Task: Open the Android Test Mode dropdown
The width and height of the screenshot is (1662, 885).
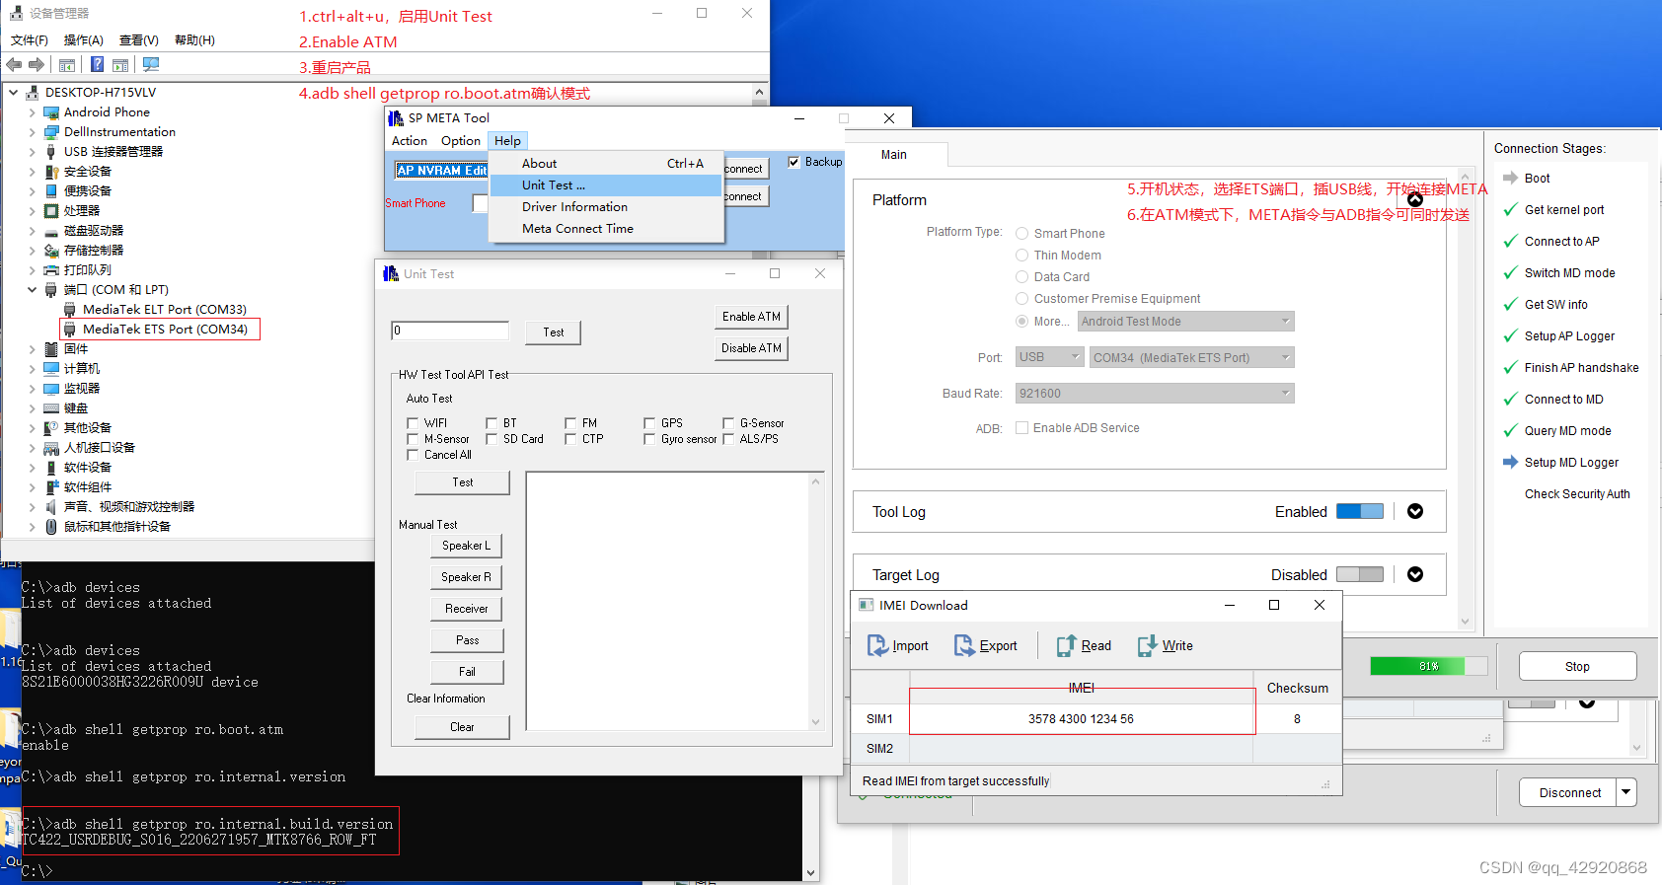Action: [x=1185, y=322]
